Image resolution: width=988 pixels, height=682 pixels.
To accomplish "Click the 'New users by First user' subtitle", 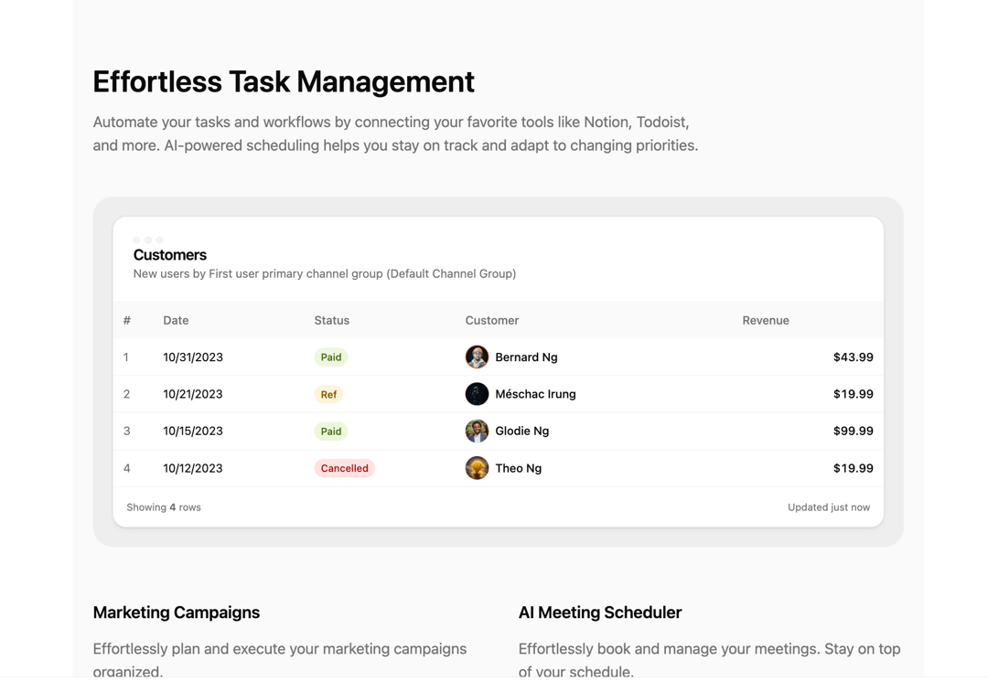I will tap(325, 274).
